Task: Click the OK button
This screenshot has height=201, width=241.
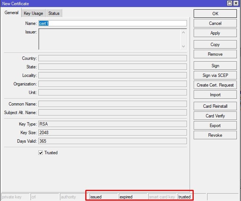Action: (215, 14)
